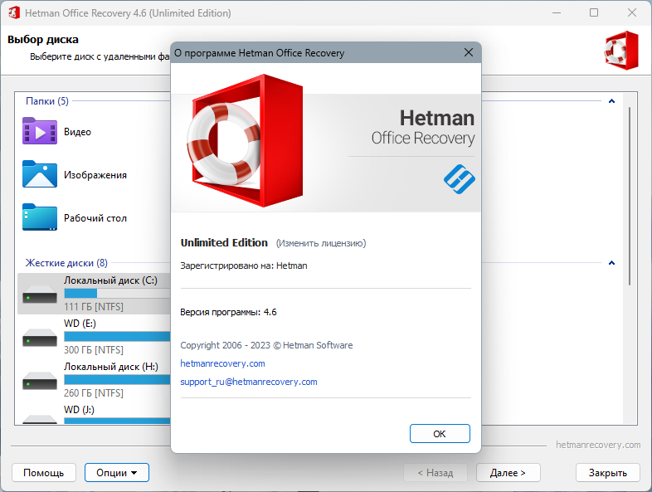Click the Локальный диск (H:) usage bar
The height and width of the screenshot is (492, 652).
point(117,379)
